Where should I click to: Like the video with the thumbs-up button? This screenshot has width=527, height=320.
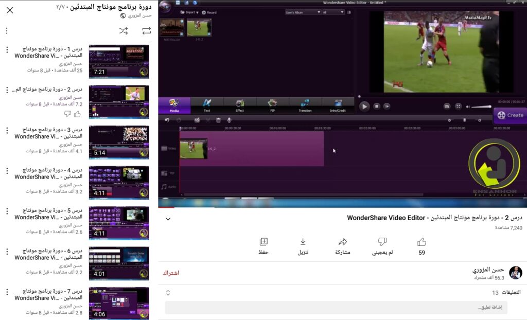point(422,241)
